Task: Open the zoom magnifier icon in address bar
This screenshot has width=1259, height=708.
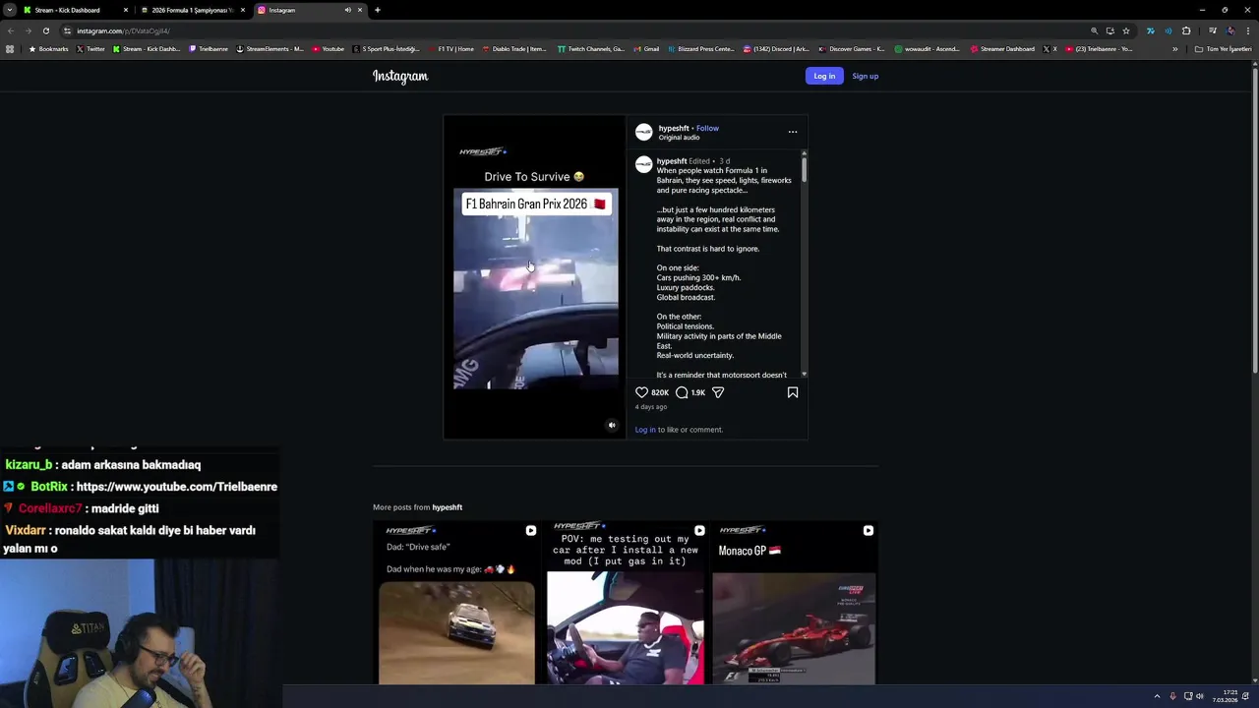Action: 1094,30
